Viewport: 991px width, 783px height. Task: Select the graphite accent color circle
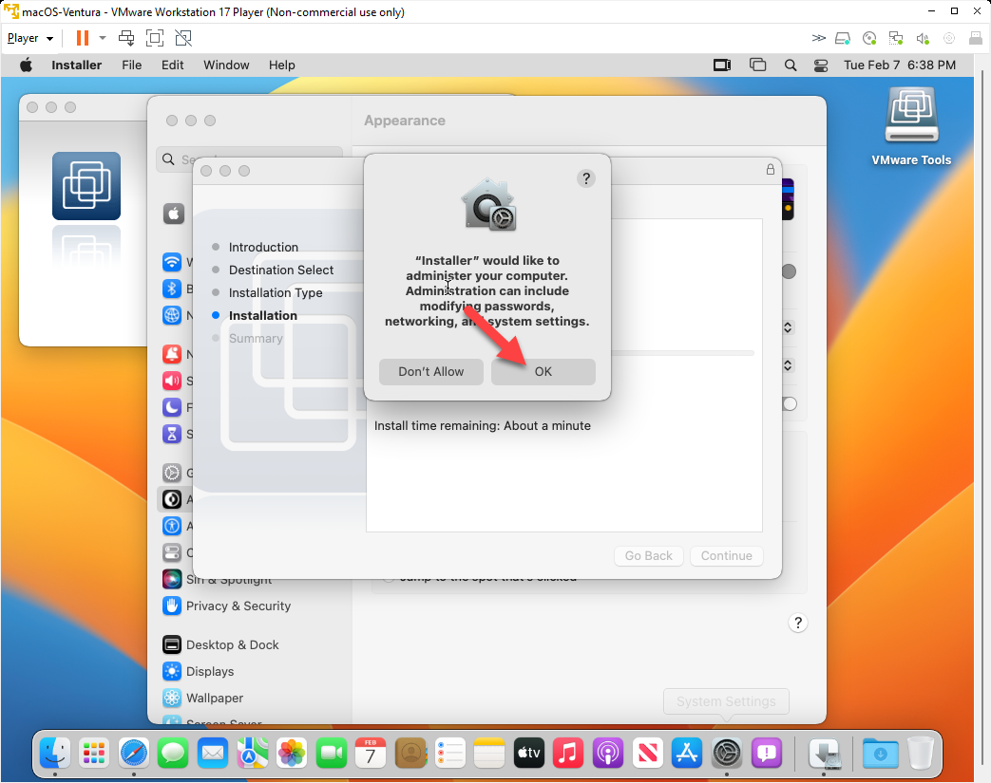pos(789,272)
